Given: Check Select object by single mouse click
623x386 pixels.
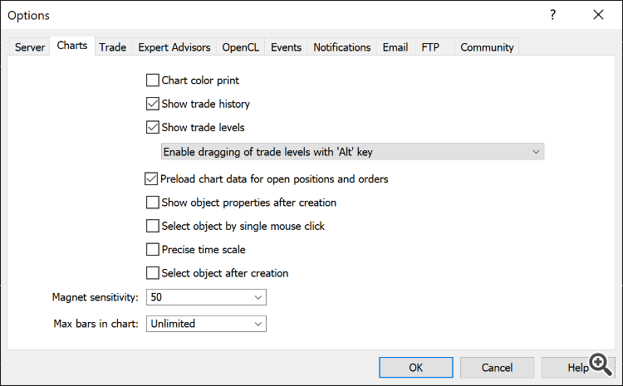Looking at the screenshot, I should tap(152, 225).
